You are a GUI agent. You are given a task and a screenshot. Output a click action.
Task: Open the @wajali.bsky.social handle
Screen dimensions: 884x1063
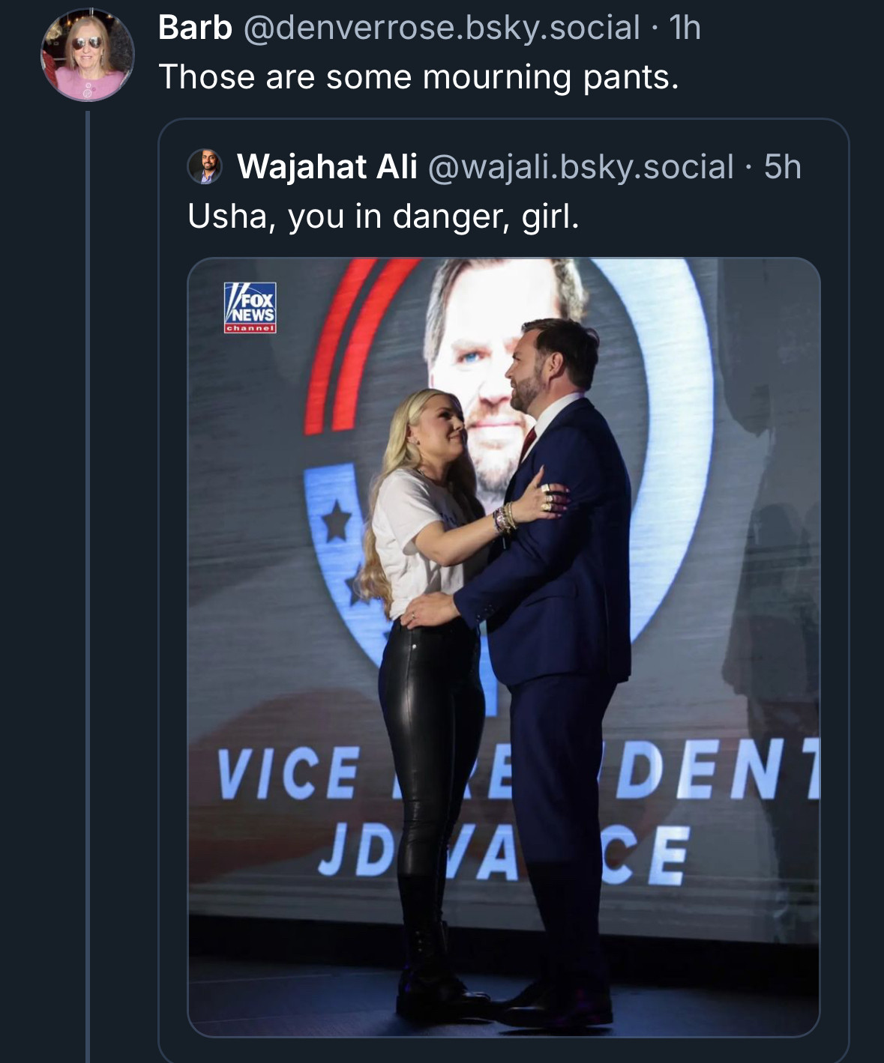[580, 167]
